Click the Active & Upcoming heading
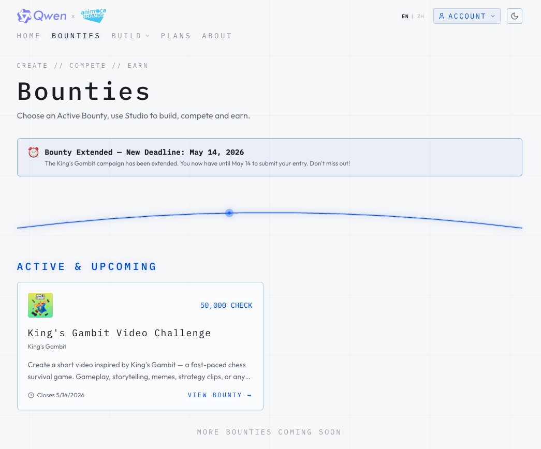Viewport: 541px width, 449px height. [86, 266]
